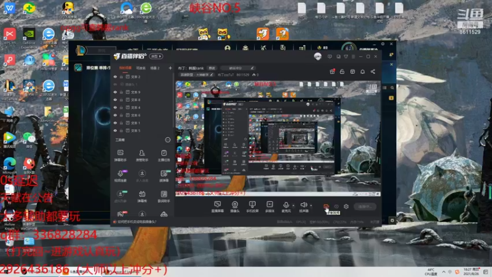This screenshot has width=492, height=277.
Task: Open stream settings gear icon
Action: click(x=346, y=206)
